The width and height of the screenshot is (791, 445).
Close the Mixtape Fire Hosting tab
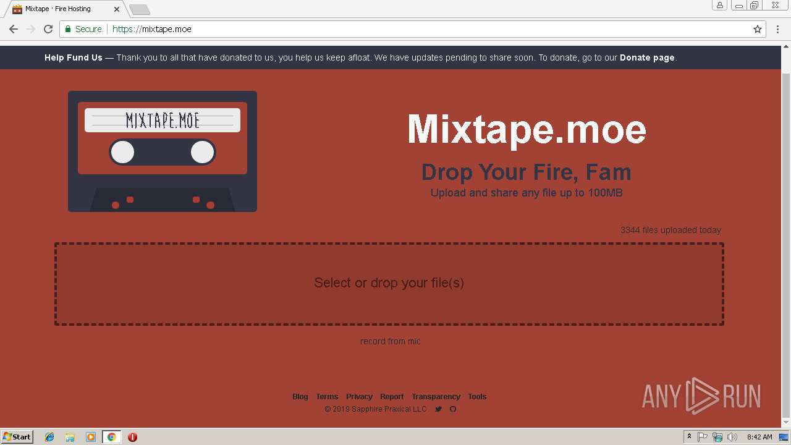(x=116, y=9)
